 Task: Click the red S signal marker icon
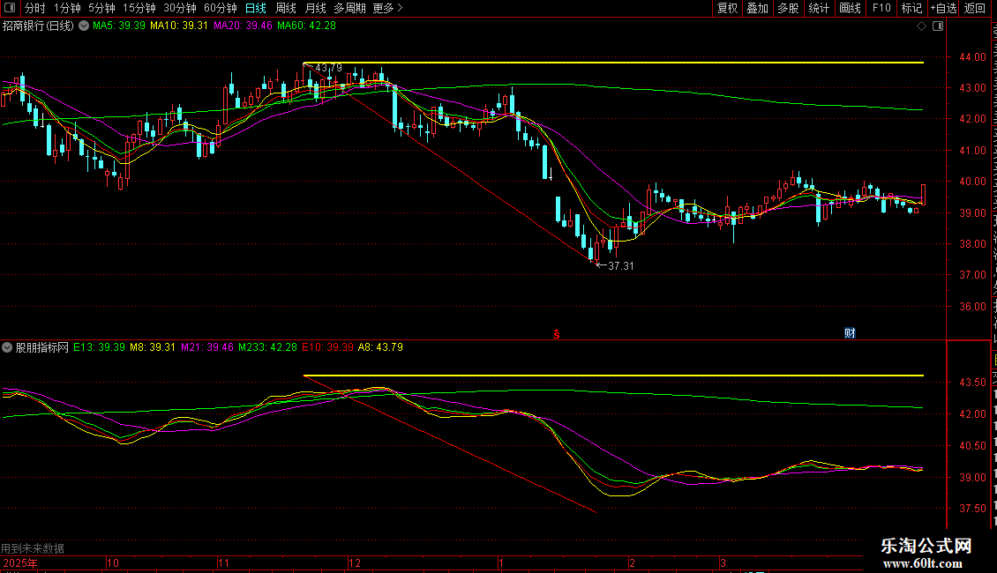[x=557, y=334]
